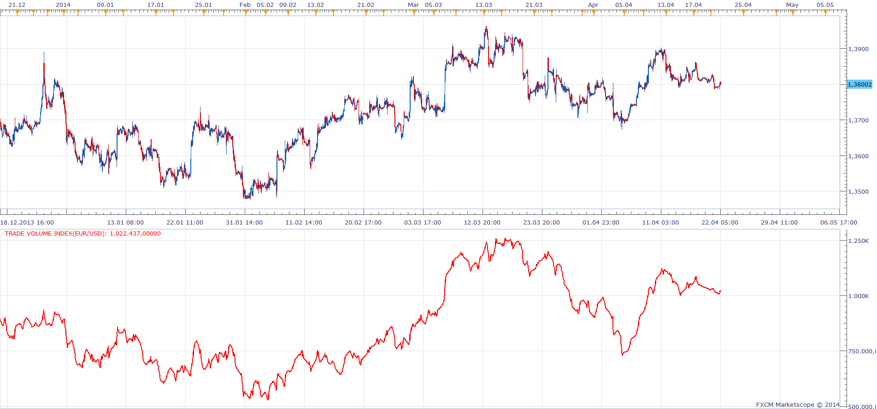Click the orange marker under 13.03 date
Image resolution: width=877 pixels, height=409 pixels.
click(x=484, y=12)
